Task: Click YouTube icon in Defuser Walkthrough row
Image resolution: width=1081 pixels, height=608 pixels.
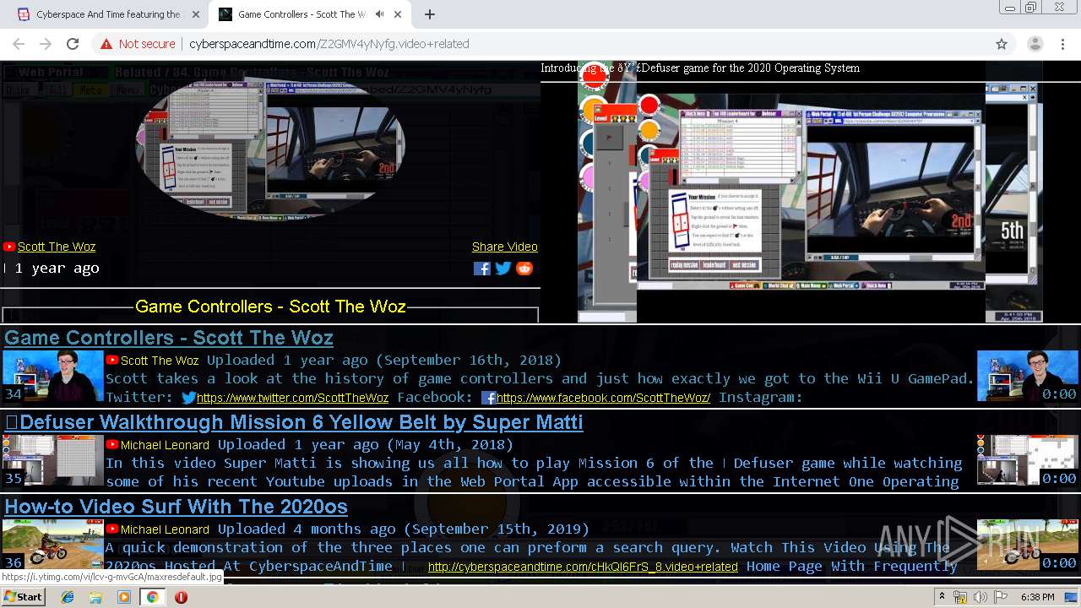Action: [x=112, y=444]
